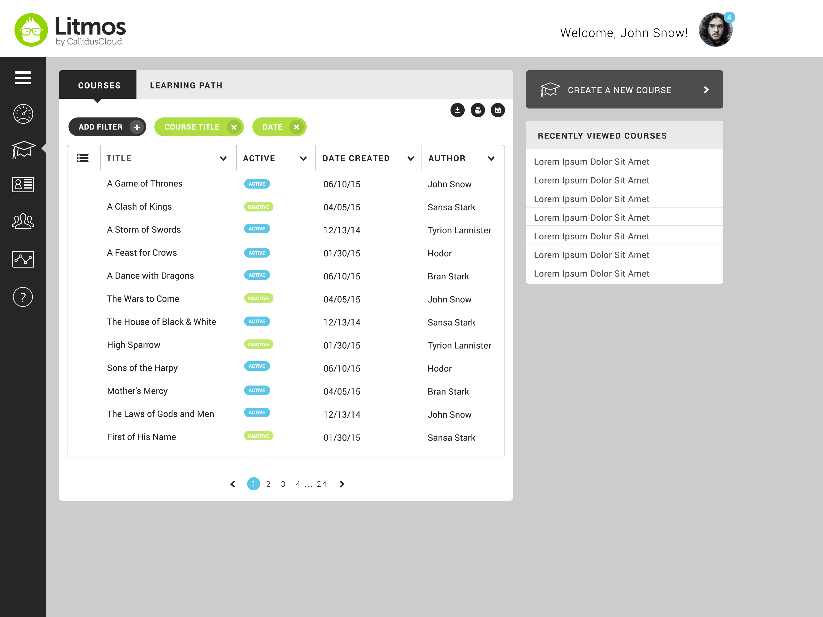
Task: Click the download icon above table
Action: [457, 110]
